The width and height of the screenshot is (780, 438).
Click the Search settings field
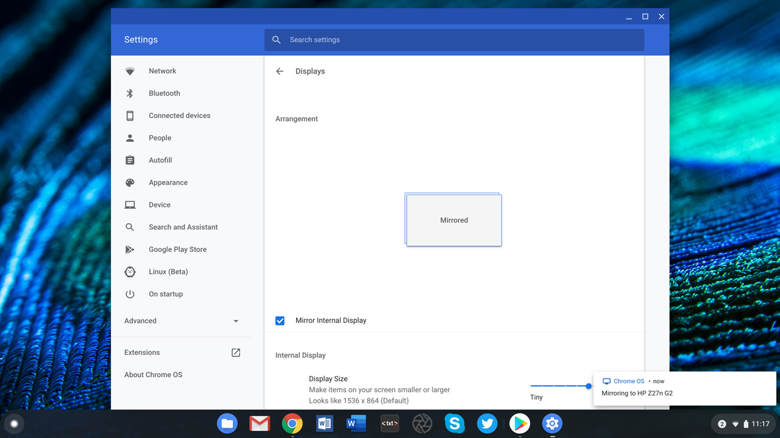(x=454, y=40)
